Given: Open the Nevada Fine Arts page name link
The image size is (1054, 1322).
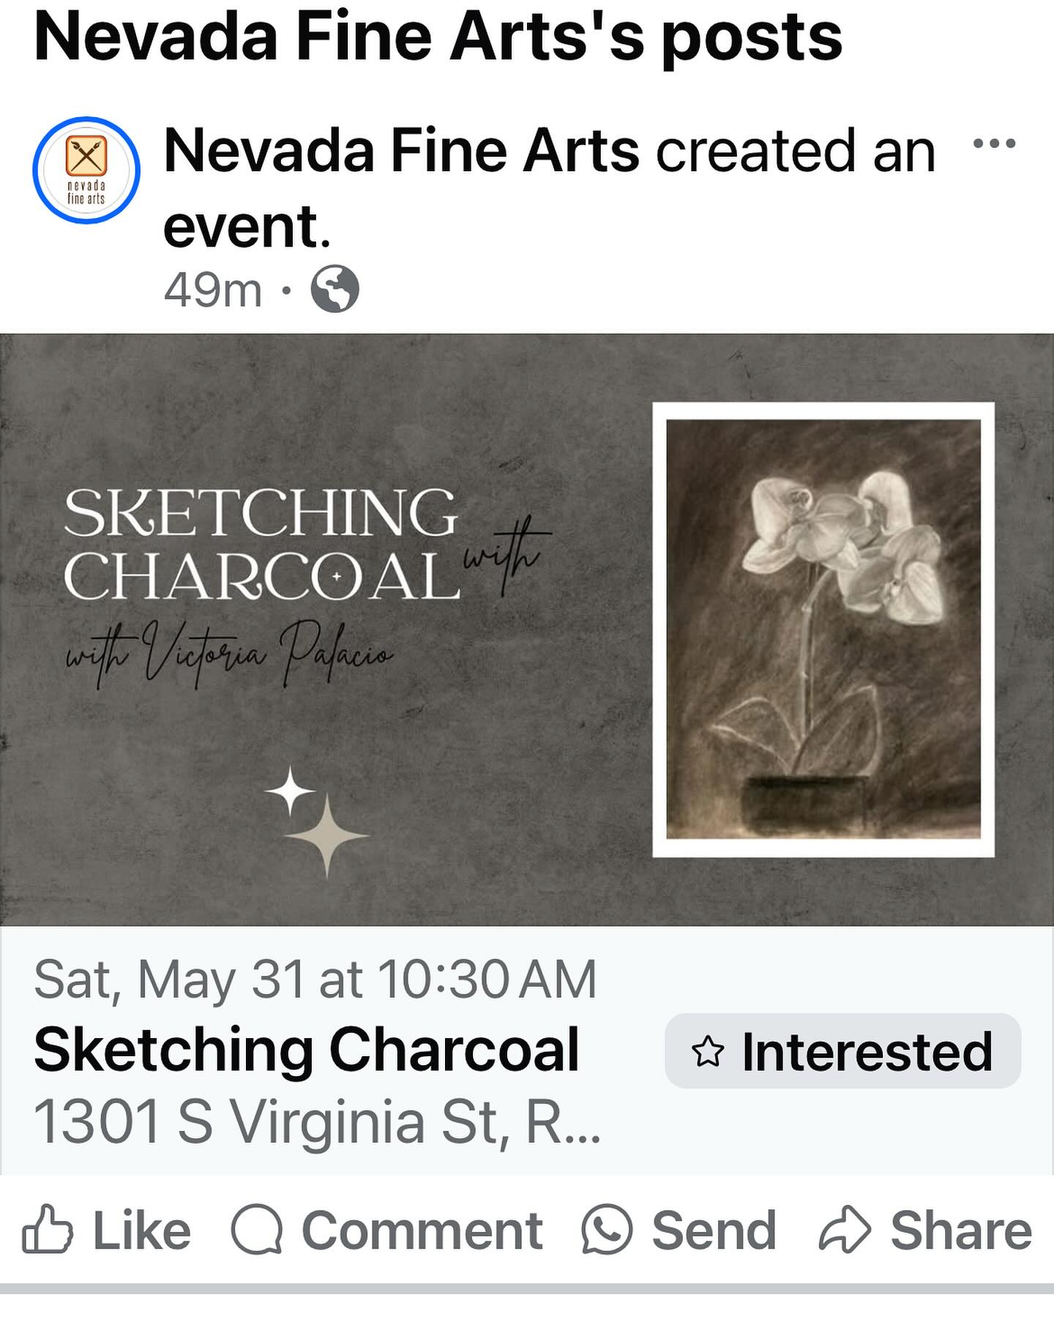Looking at the screenshot, I should pyautogui.click(x=401, y=152).
